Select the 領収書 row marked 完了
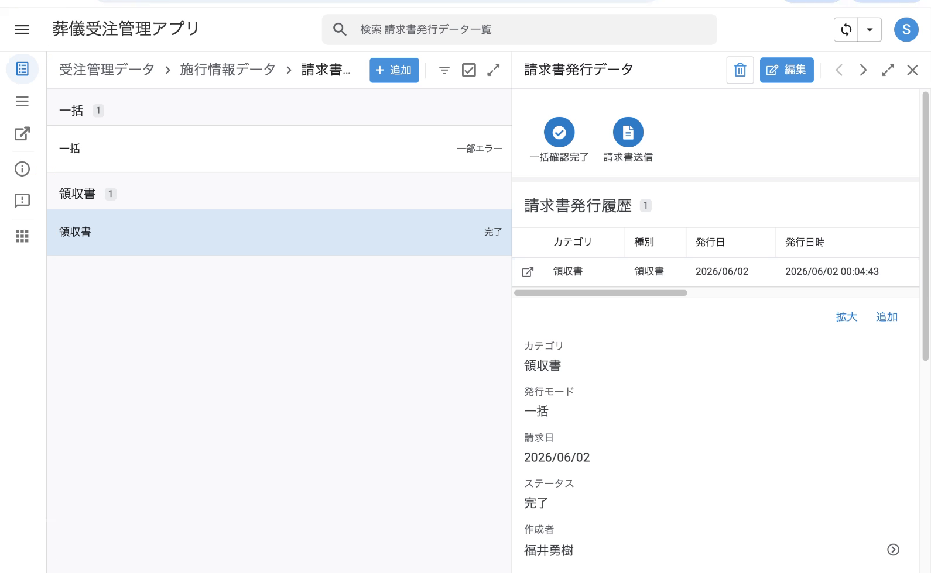Image resolution: width=931 pixels, height=573 pixels. pyautogui.click(x=279, y=232)
